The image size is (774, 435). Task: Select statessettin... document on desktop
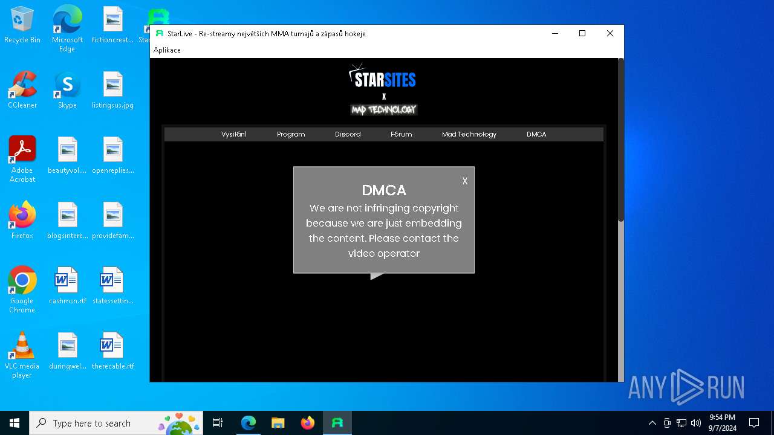coord(112,286)
